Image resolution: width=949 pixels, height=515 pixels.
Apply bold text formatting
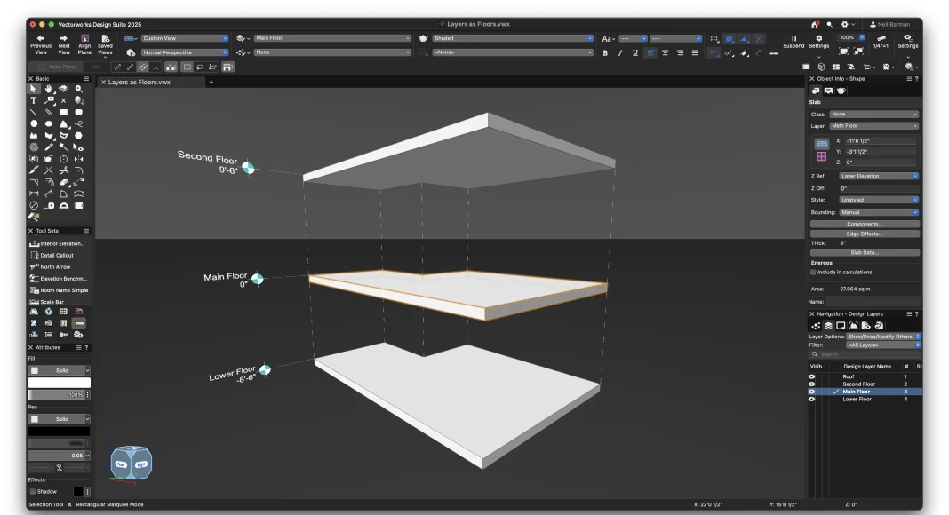pyautogui.click(x=605, y=53)
